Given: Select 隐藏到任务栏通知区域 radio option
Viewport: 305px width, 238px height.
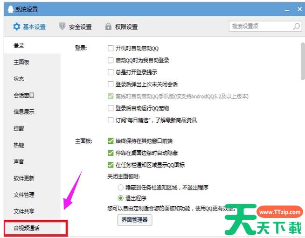Looking at the screenshot, I should click(x=121, y=188).
